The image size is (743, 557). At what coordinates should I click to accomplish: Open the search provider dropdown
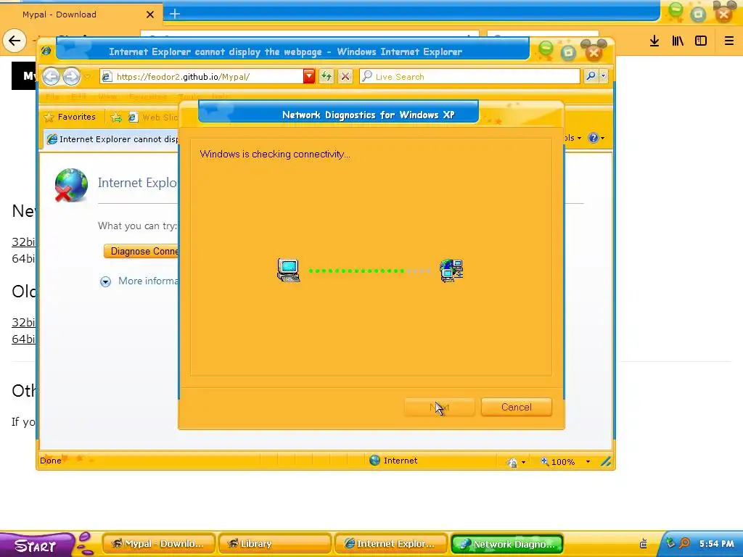[603, 75]
